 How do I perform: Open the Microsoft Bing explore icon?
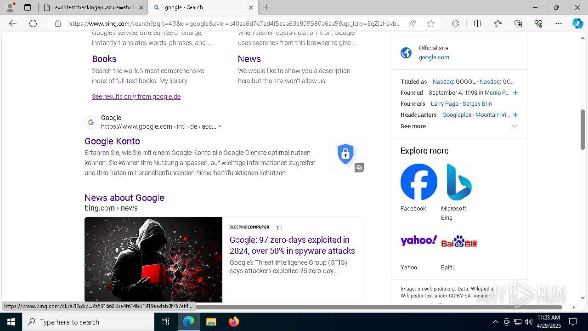pyautogui.click(x=459, y=182)
